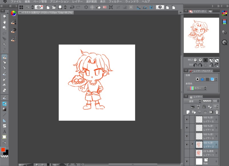Viewport: 229px width, 166px height.
Task: Zoom out in Navigator panel
Action: coord(195,60)
